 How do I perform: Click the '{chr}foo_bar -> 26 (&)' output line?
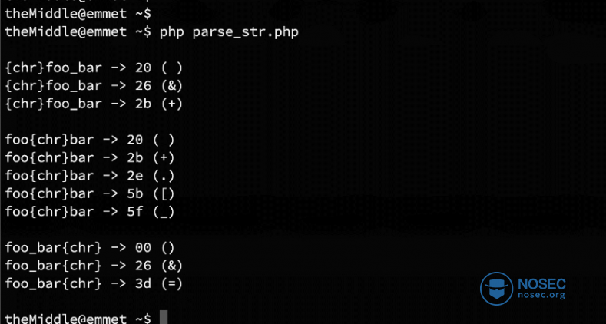94,86
